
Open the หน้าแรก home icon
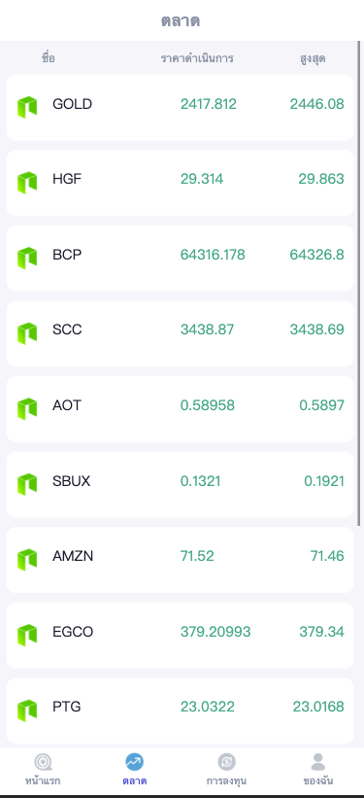pos(44,762)
